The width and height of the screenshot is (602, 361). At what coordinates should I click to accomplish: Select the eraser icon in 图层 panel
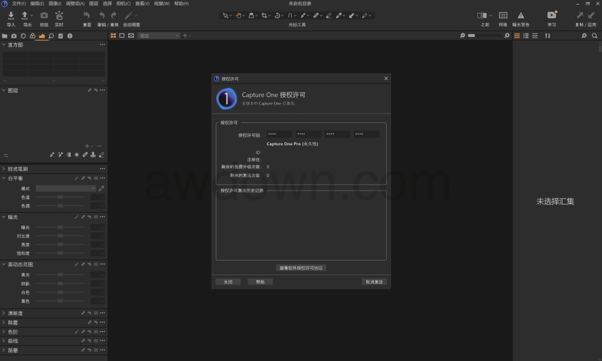(x=102, y=155)
